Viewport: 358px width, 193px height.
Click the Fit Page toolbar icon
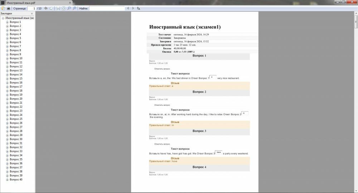coord(63,8)
